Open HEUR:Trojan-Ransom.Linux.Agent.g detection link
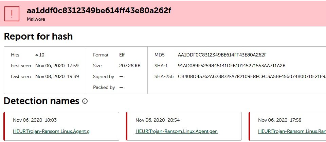This screenshot has height=142, width=326. pos(51,131)
